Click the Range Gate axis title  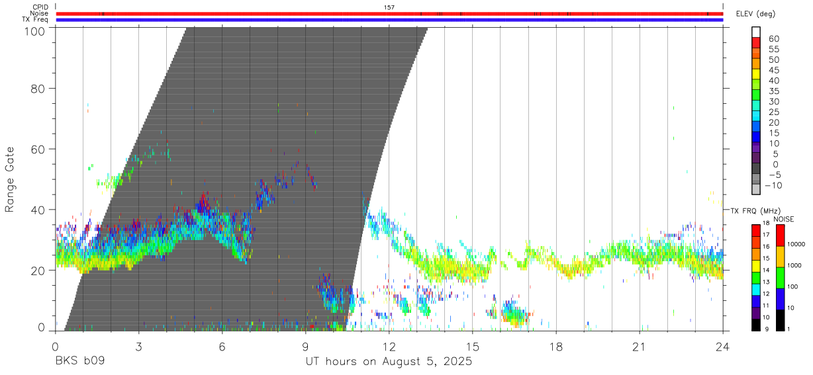coord(10,179)
